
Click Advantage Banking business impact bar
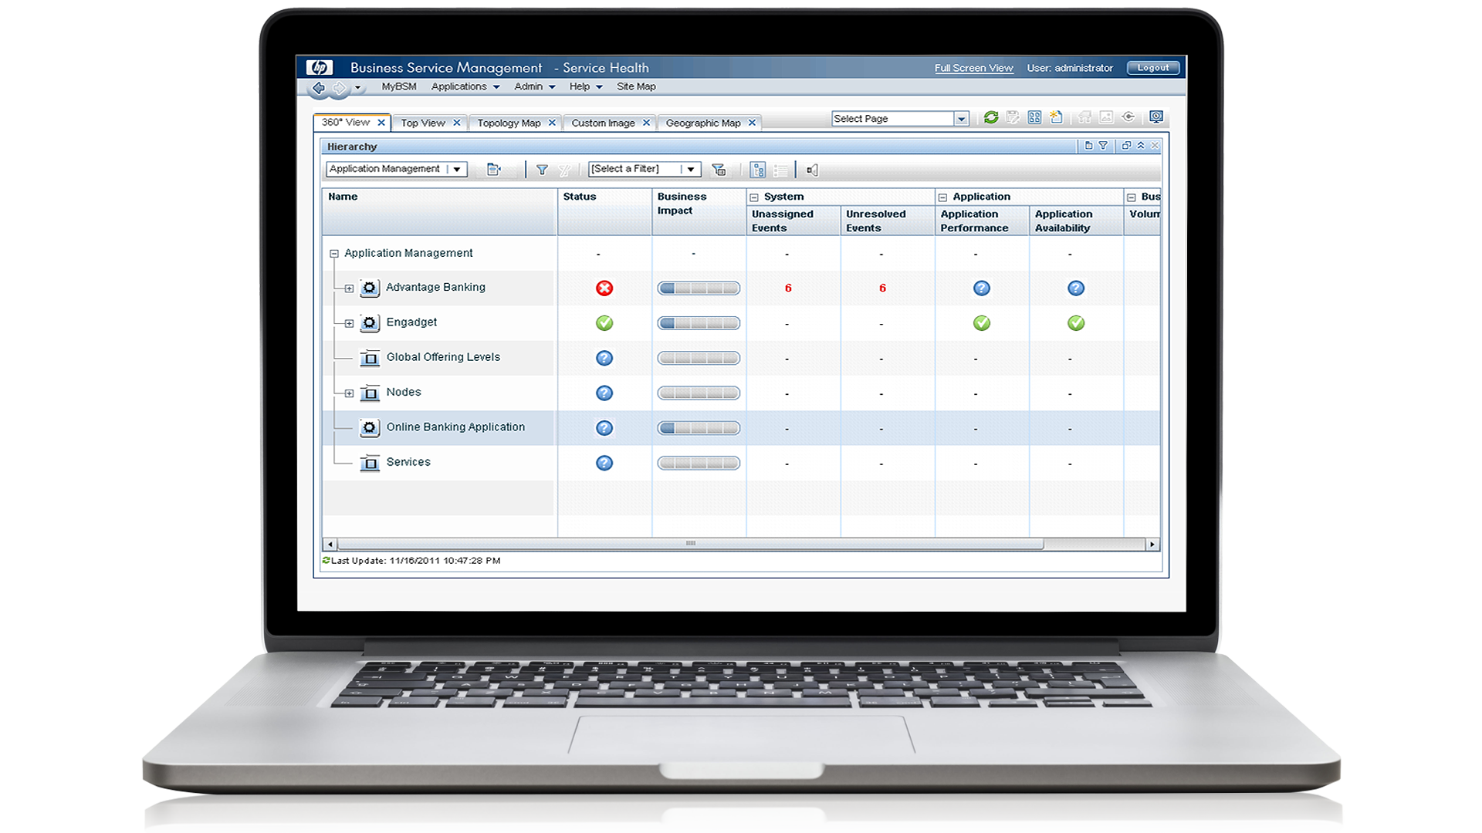[x=699, y=288]
